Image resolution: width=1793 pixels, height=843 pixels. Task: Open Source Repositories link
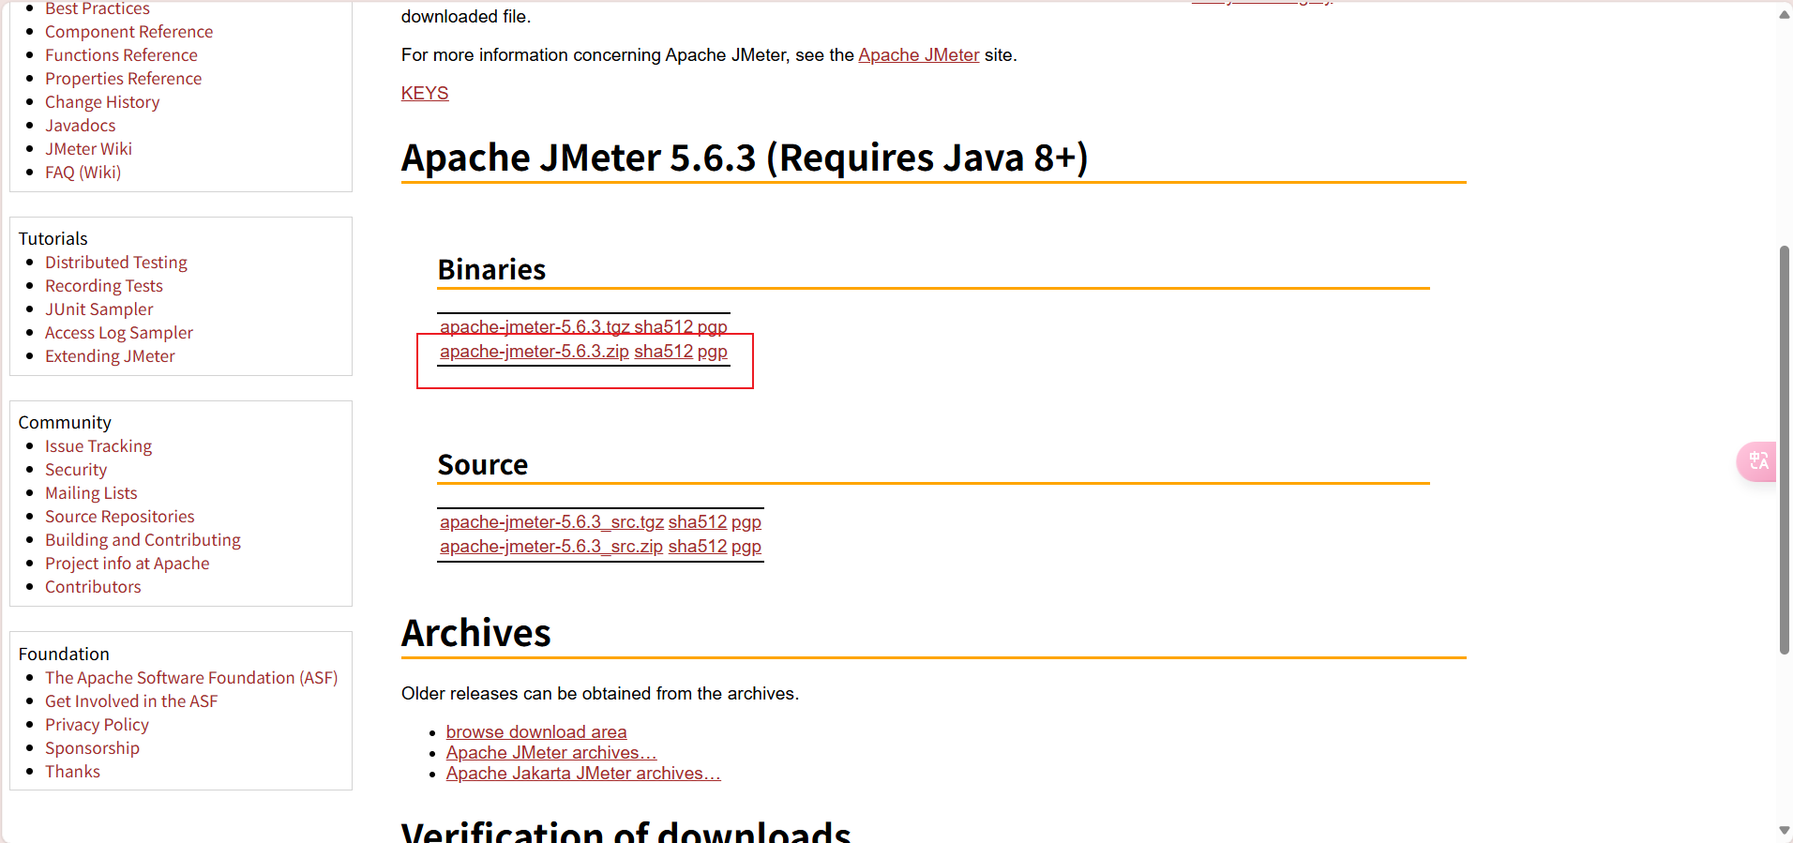tap(120, 517)
